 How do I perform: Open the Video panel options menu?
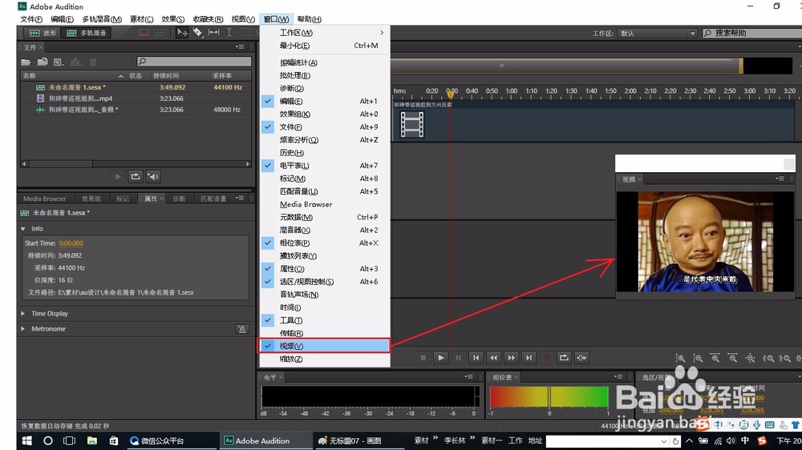[780, 179]
